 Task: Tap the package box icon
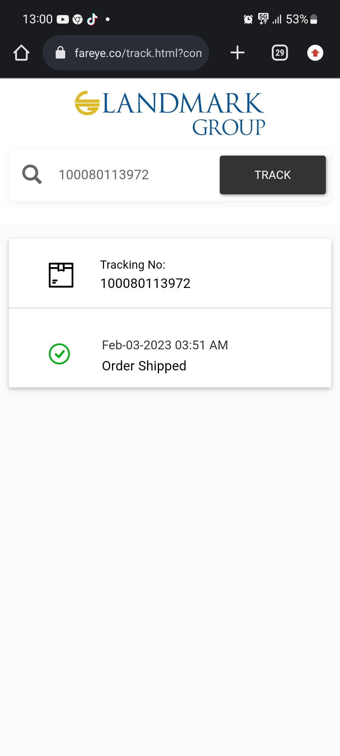[61, 275]
